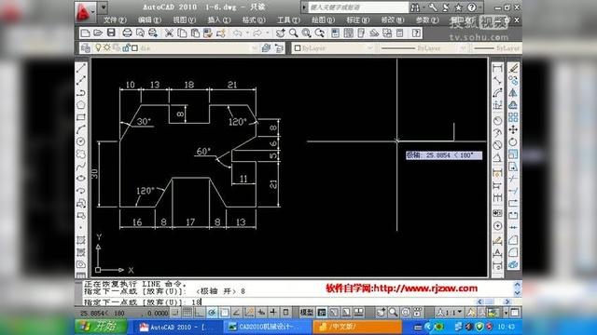Open the 视图(V) menu
The image size is (597, 335).
[x=185, y=20]
